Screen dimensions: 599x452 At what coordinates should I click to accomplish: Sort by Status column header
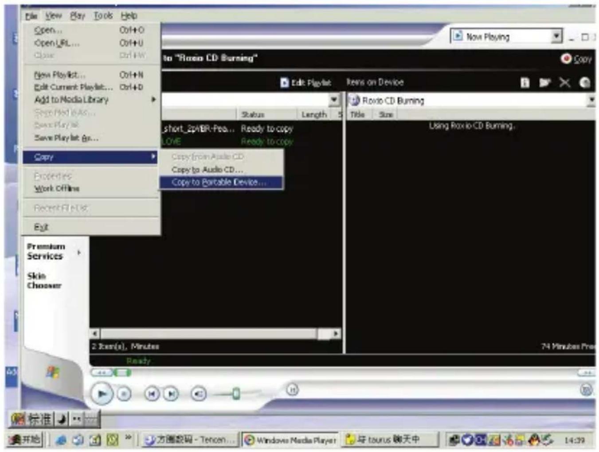(267, 115)
